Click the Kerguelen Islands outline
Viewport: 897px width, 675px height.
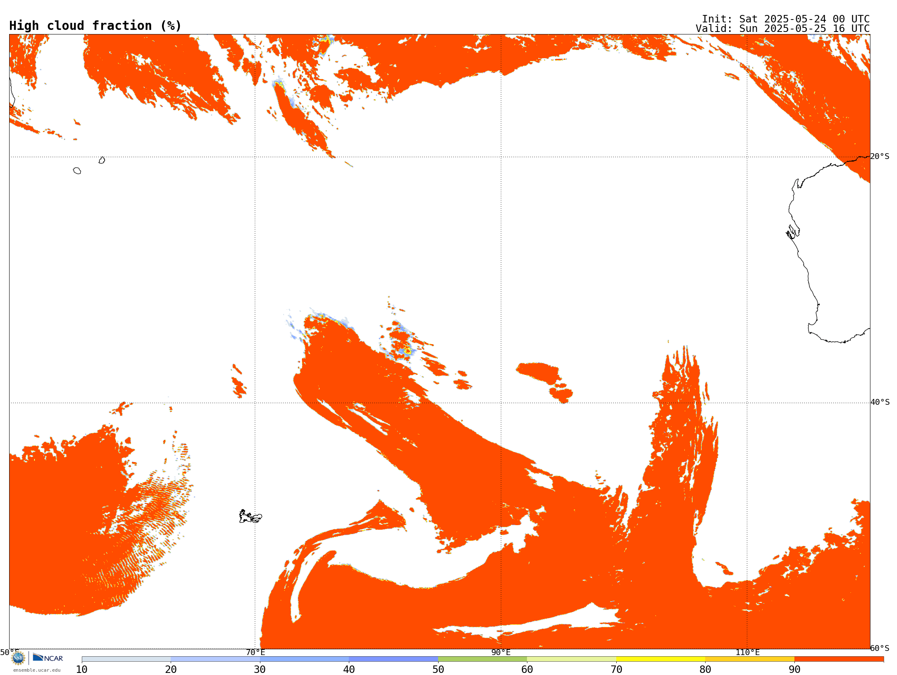click(250, 516)
